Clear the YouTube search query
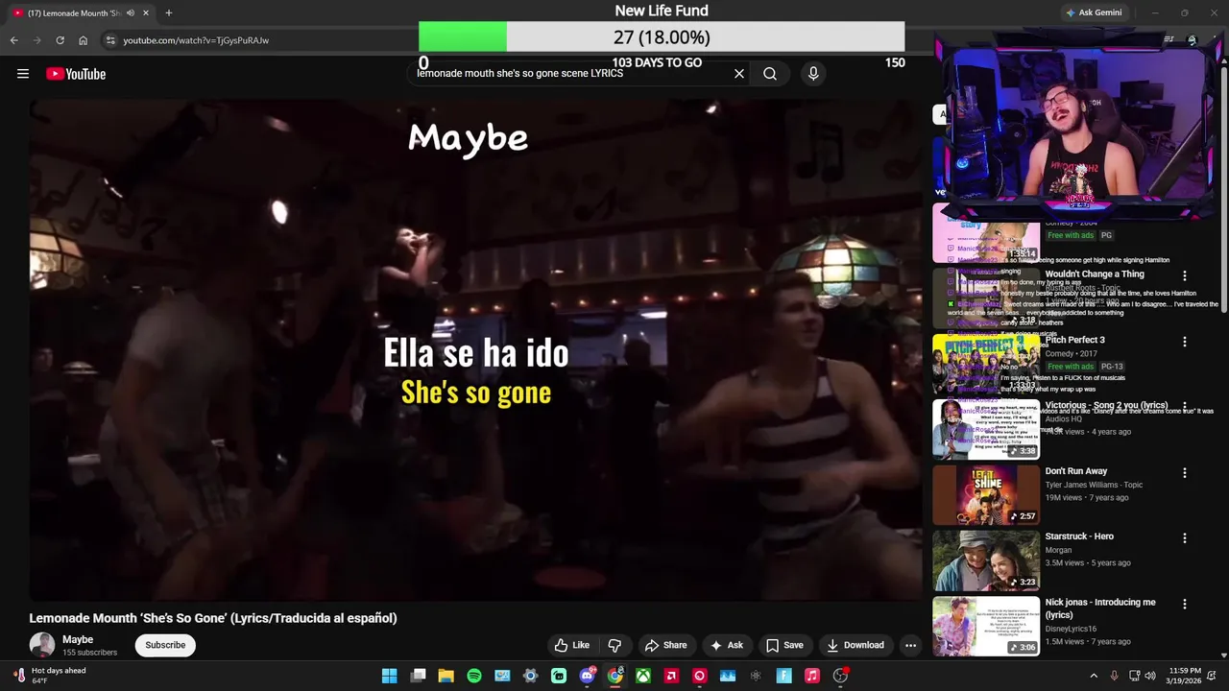 point(739,74)
